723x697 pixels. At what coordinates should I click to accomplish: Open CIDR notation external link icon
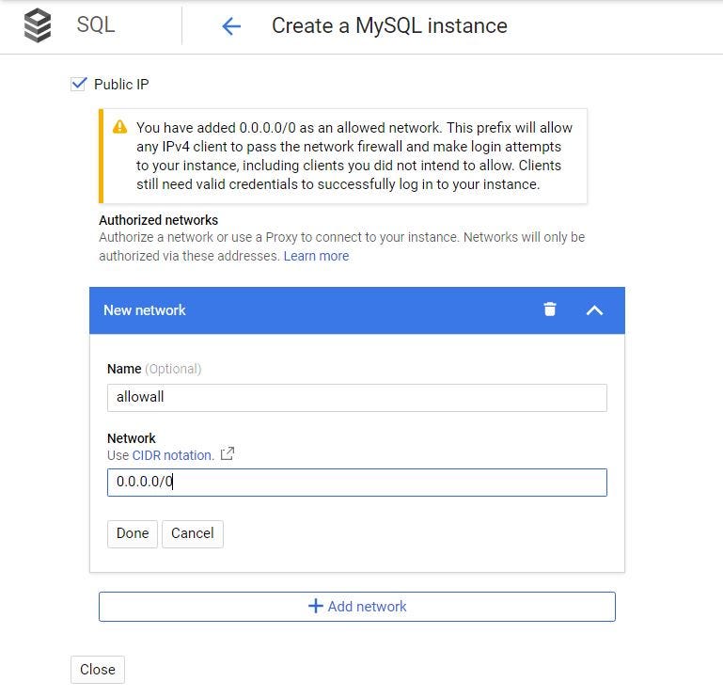228,454
